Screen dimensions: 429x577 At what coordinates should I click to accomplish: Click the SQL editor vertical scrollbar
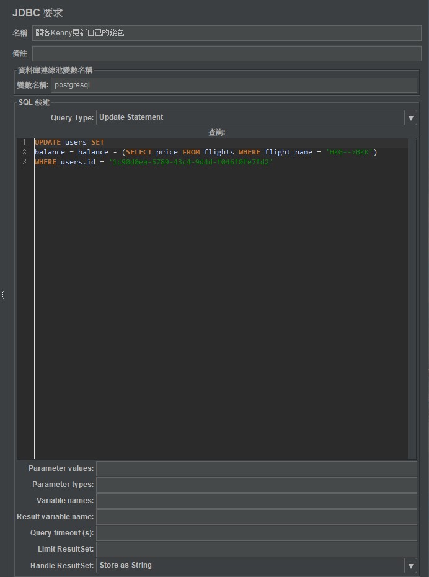click(412, 298)
